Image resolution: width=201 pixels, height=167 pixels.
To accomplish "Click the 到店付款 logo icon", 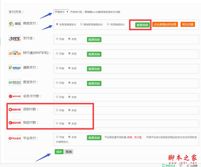I will tap(15, 123).
